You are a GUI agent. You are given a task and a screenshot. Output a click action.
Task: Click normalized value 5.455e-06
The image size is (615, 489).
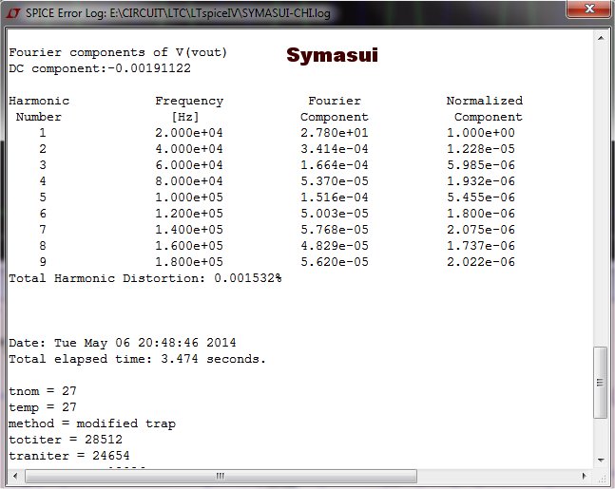(480, 197)
